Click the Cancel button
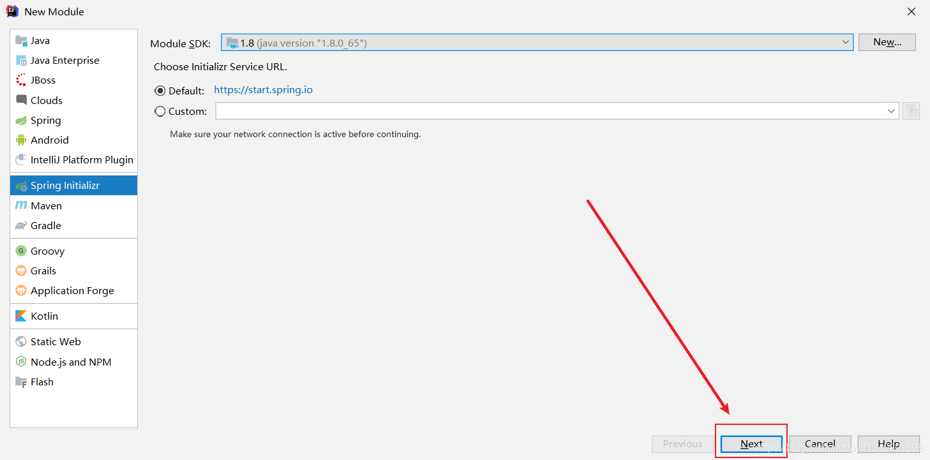Viewport: 930px width, 460px height. [820, 444]
